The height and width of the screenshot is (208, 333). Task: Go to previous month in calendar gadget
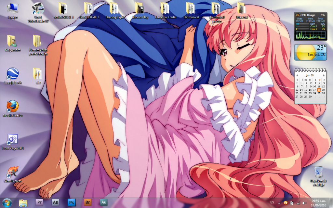tap(297, 75)
